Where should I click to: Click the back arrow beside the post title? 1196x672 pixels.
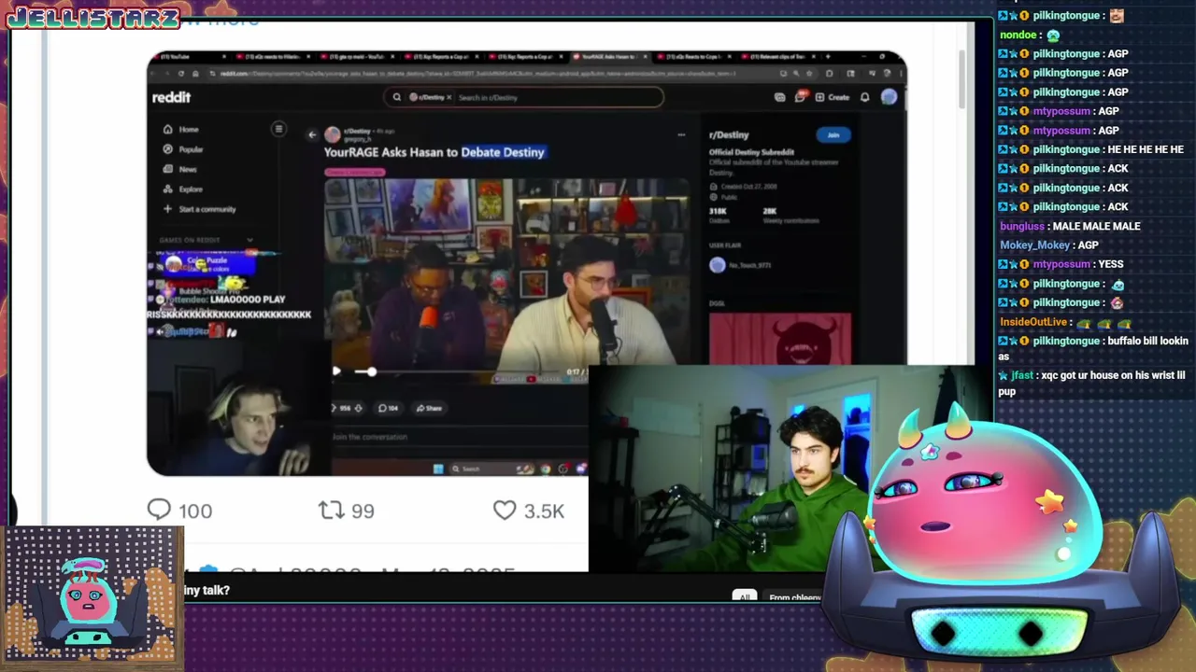coord(312,134)
